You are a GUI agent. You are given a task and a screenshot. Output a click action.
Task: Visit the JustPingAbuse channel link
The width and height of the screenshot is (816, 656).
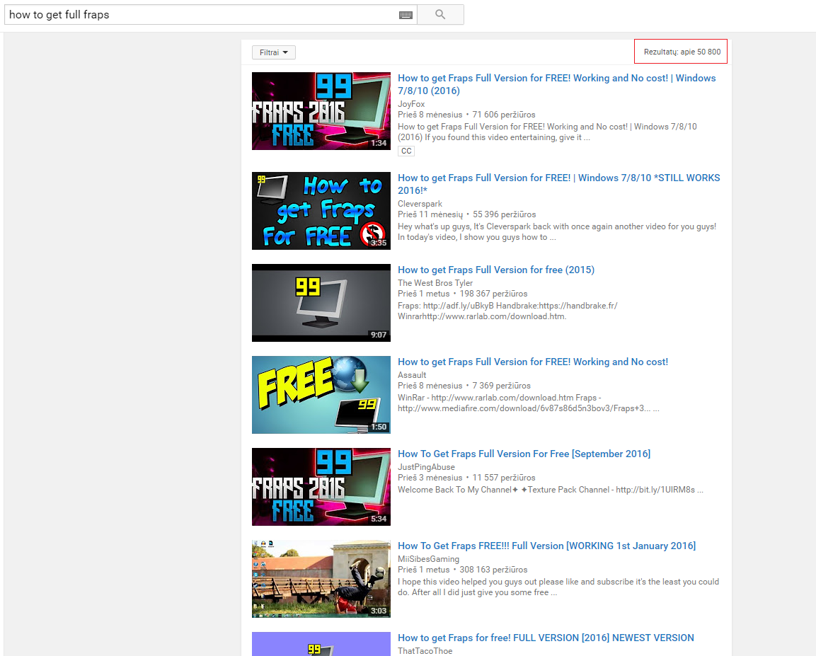tap(426, 467)
